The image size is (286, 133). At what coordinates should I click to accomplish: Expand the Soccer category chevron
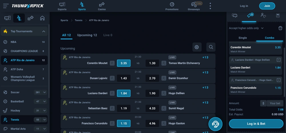45,92
